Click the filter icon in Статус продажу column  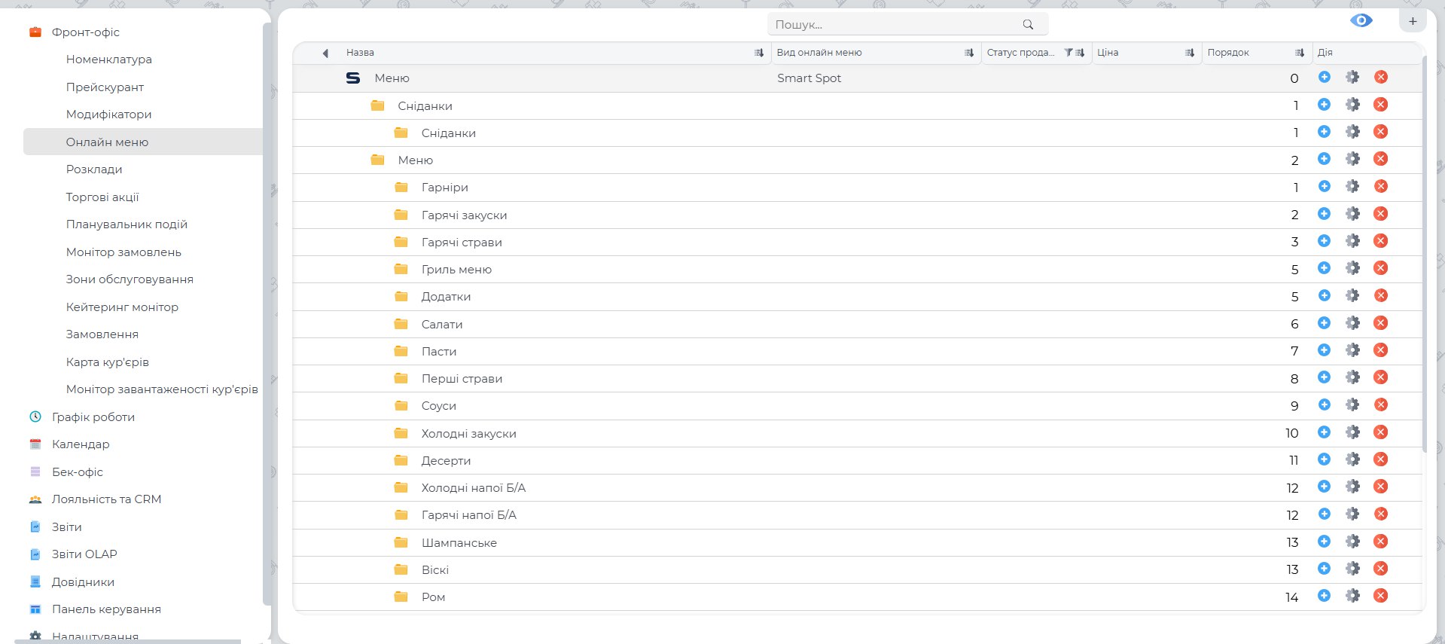1068,53
